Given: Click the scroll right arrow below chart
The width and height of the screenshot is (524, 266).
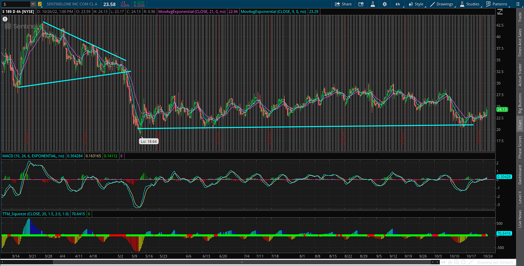Looking at the screenshot, I should point(437,262).
